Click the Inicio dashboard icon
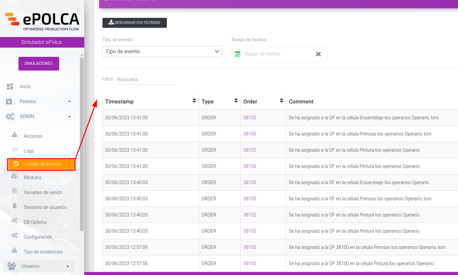The image size is (458, 275). click(10, 87)
